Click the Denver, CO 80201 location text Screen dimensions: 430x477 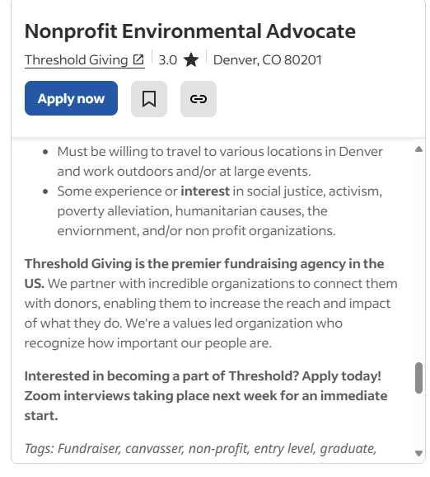click(267, 60)
